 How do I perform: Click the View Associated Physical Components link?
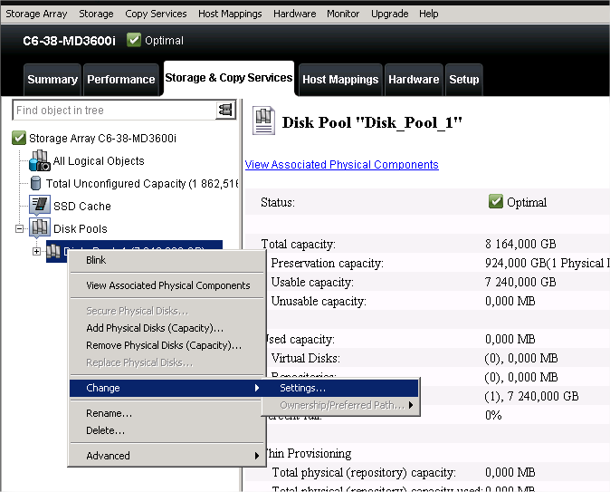341,164
